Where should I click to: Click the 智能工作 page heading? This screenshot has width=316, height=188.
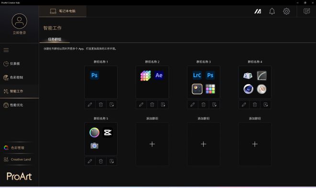click(52, 28)
